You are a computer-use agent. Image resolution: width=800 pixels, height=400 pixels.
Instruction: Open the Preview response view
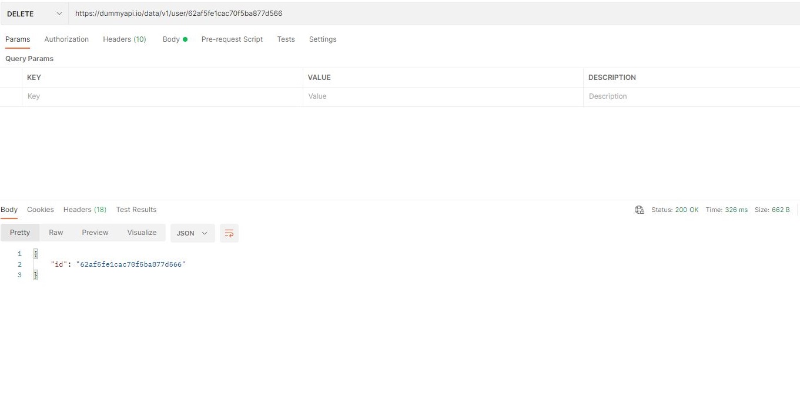[95, 233]
